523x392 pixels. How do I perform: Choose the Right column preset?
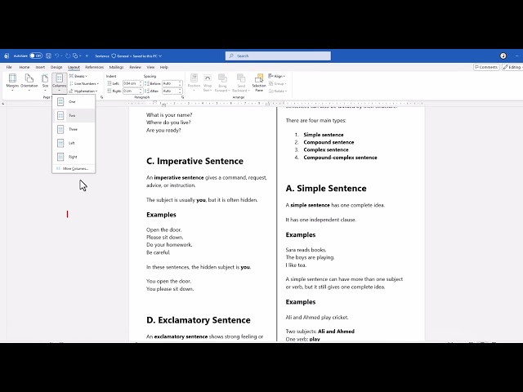coord(74,157)
